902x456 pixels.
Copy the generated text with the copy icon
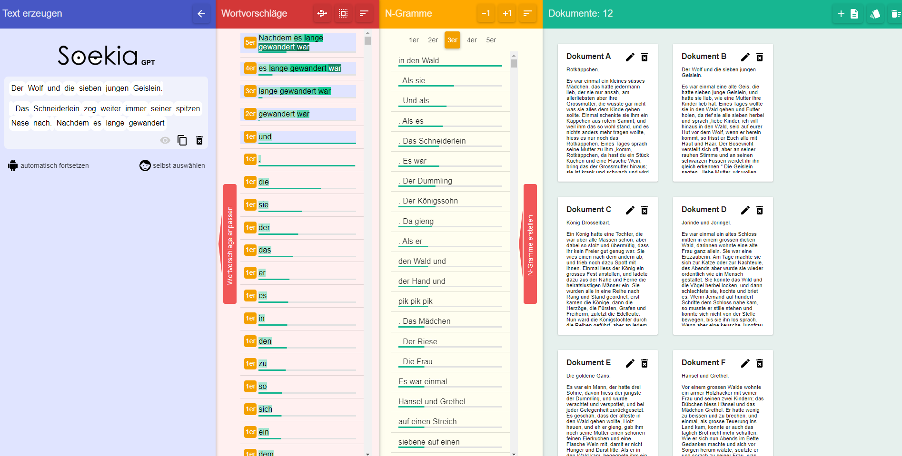[182, 140]
